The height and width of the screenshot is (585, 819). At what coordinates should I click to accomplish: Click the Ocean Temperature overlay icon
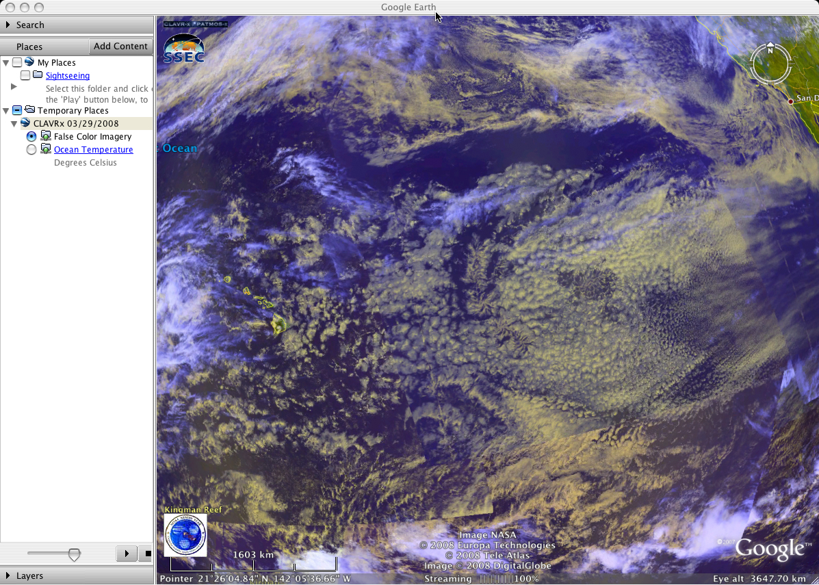[45, 149]
